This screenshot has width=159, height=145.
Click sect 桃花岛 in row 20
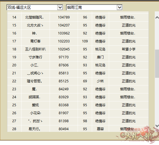[100, 65]
